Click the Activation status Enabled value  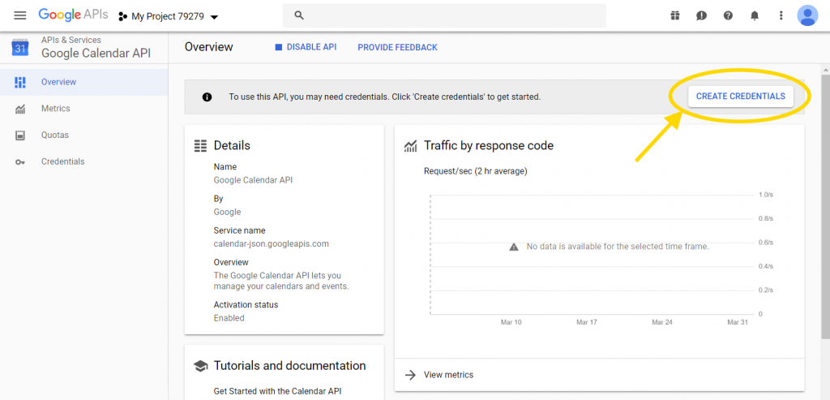(229, 318)
